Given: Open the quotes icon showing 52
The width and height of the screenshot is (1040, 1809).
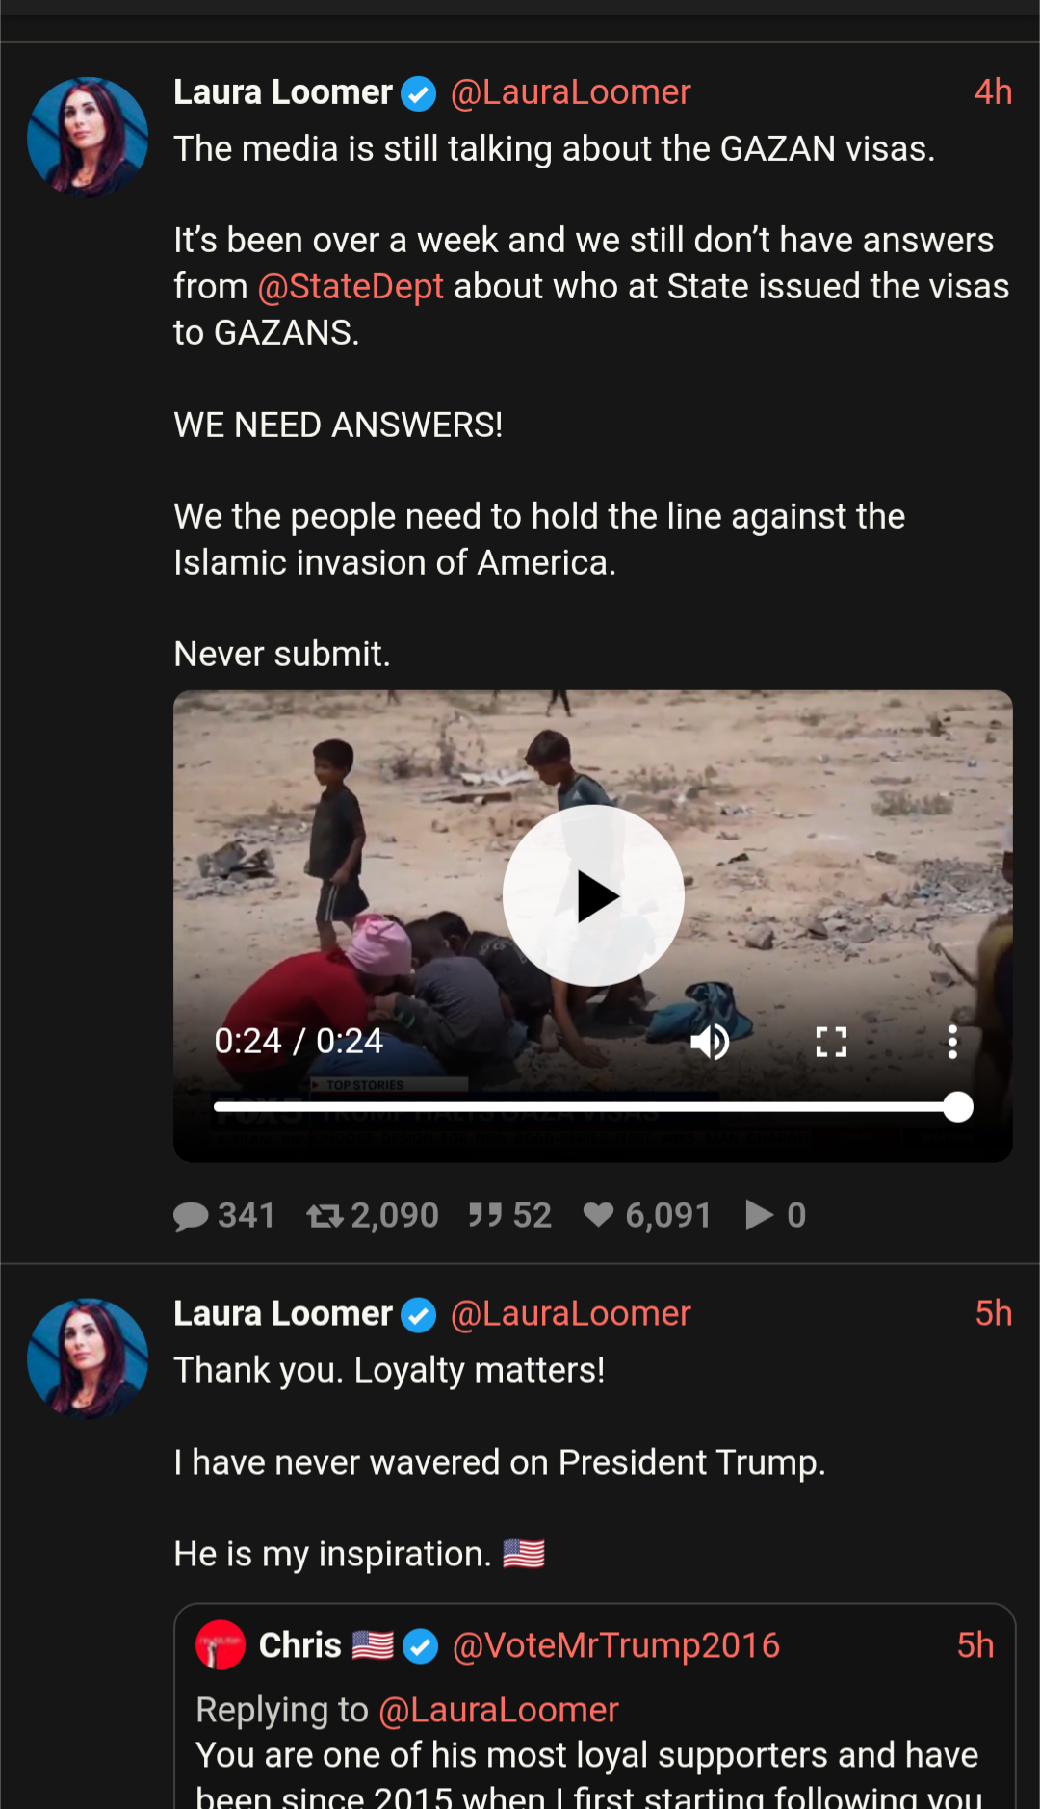Looking at the screenshot, I should click(485, 1216).
